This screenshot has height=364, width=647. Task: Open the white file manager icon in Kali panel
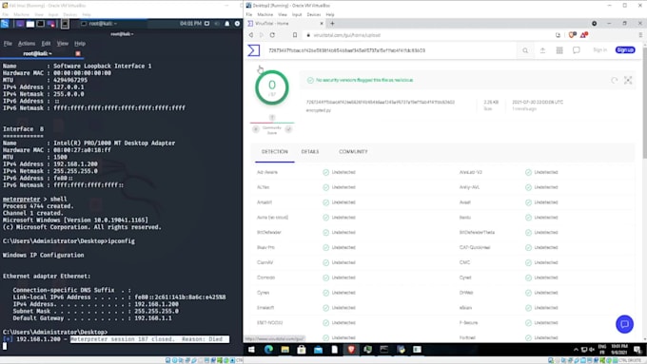click(30, 24)
